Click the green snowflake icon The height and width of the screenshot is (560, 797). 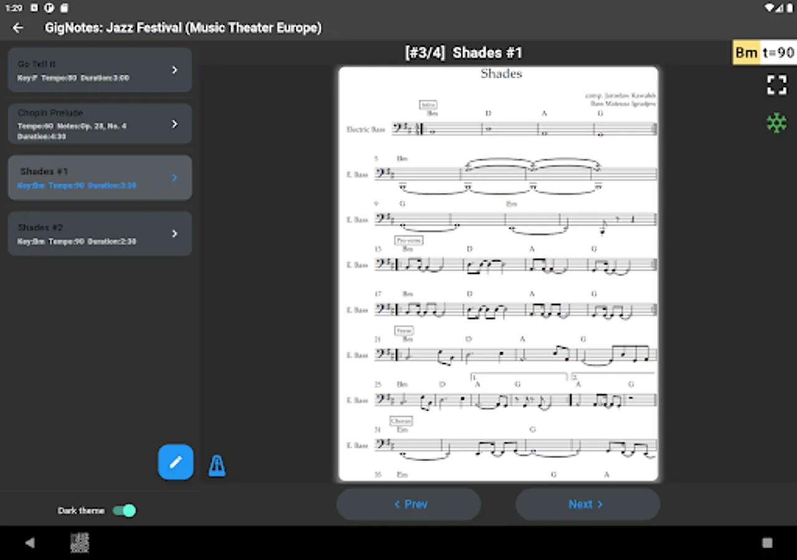coord(776,123)
